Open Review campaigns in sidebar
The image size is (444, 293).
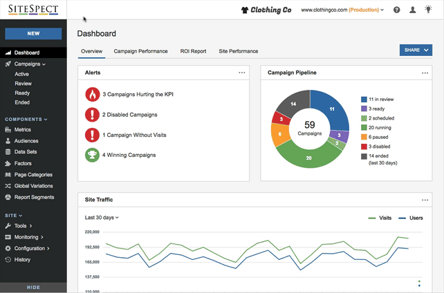pos(24,84)
